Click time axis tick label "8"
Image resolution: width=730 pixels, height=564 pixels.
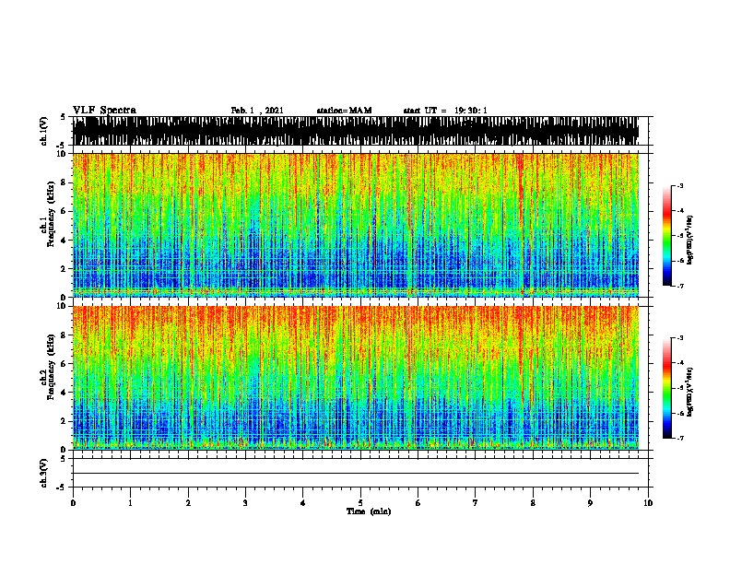tap(533, 503)
